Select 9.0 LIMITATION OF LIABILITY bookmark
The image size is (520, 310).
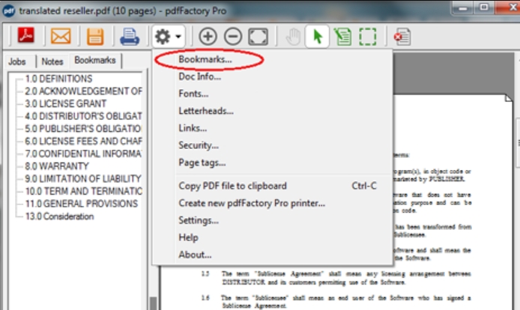click(83, 179)
